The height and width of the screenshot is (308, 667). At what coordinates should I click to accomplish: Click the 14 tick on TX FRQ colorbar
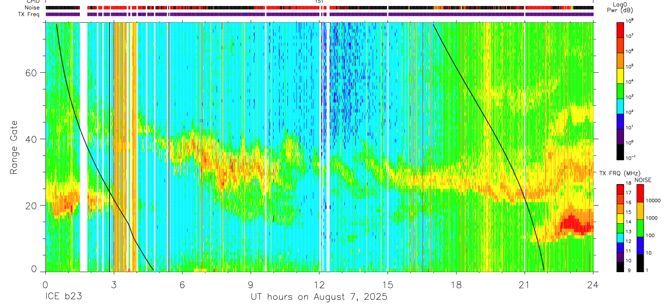pos(630,223)
